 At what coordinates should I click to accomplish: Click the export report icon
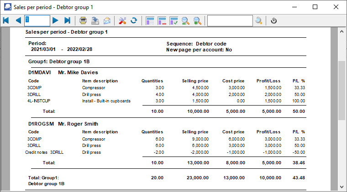[x=95, y=20]
